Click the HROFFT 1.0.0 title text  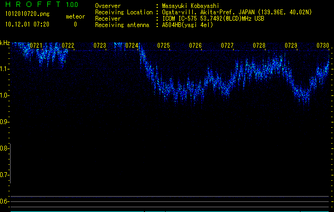(42, 4)
